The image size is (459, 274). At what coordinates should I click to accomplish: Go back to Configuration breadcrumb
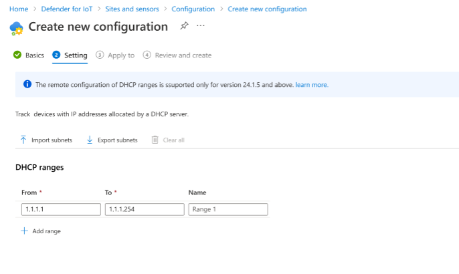193,9
